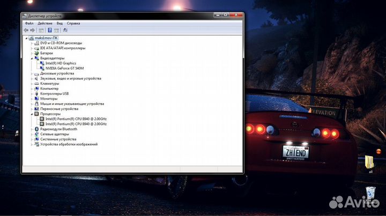This screenshot has width=386, height=216.
Task: Select the 'Батареи' tree label
Action: 47,53
